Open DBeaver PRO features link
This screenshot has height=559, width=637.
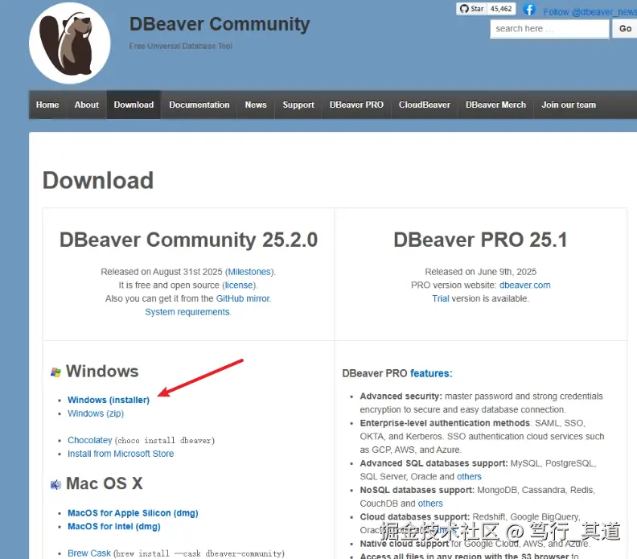coord(430,373)
